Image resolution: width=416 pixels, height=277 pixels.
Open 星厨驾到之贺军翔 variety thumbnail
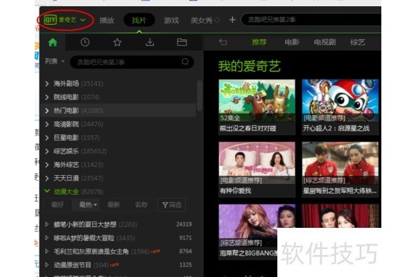pos(340,163)
